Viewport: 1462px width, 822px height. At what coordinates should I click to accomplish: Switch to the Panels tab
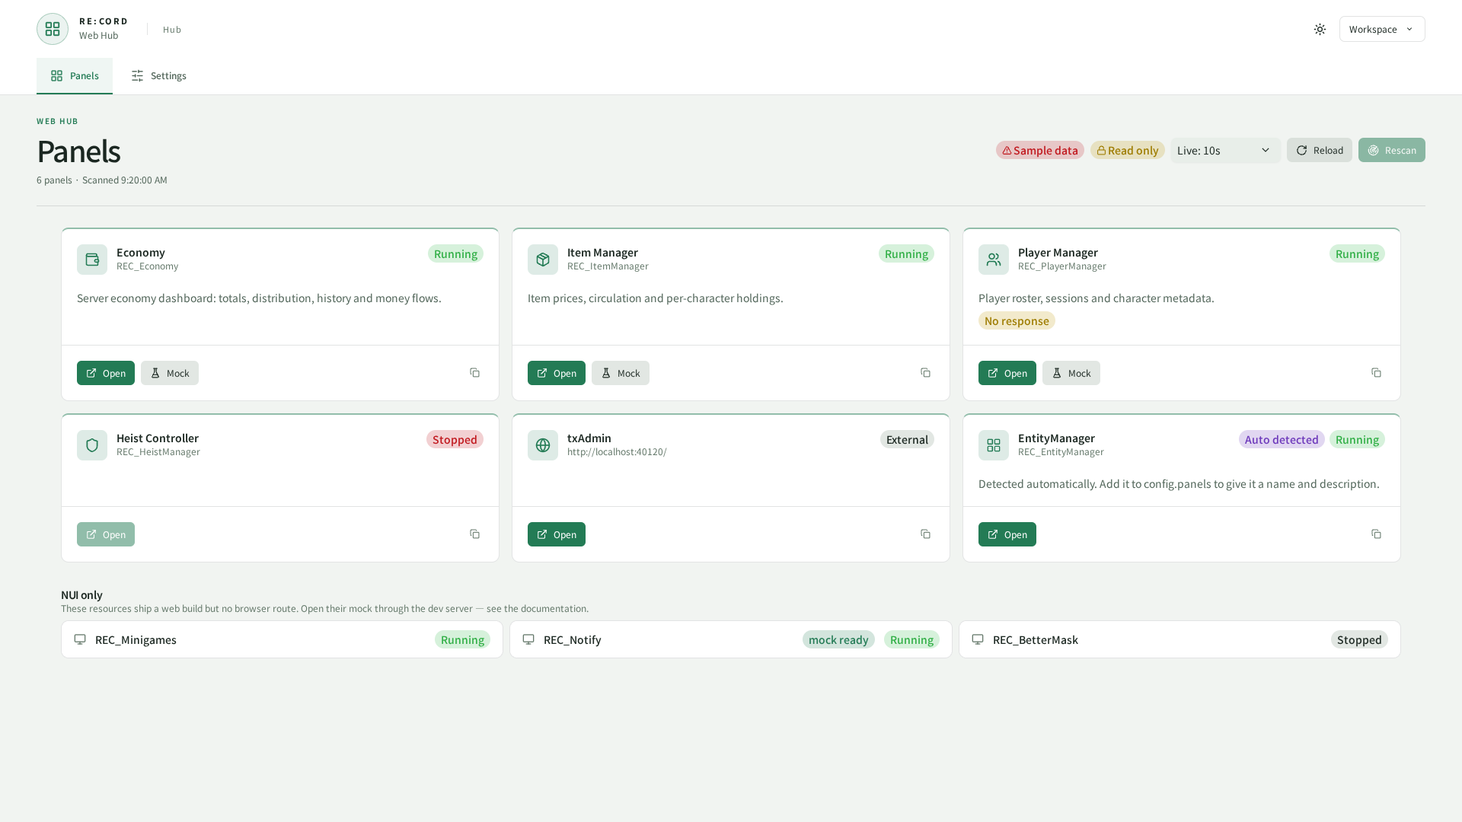75,75
